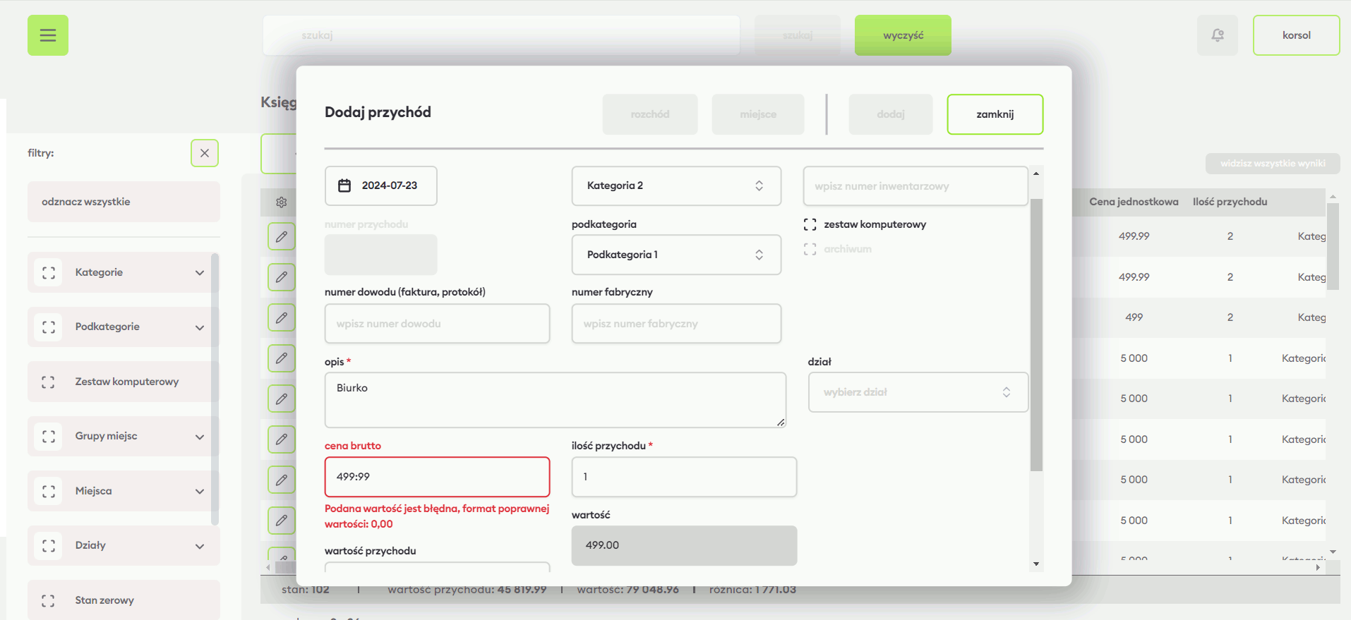Viewport: 1351px width, 620px height.
Task: Click the zamknij button
Action: pos(995,114)
